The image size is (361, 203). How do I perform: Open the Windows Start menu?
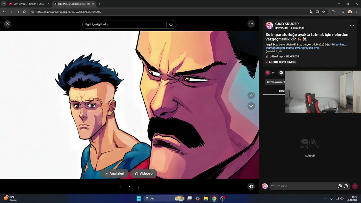pos(139,198)
